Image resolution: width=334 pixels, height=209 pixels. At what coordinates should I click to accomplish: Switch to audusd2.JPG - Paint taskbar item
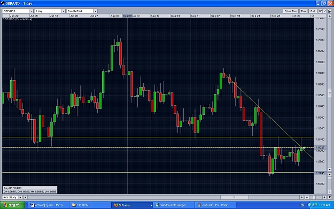215,205
